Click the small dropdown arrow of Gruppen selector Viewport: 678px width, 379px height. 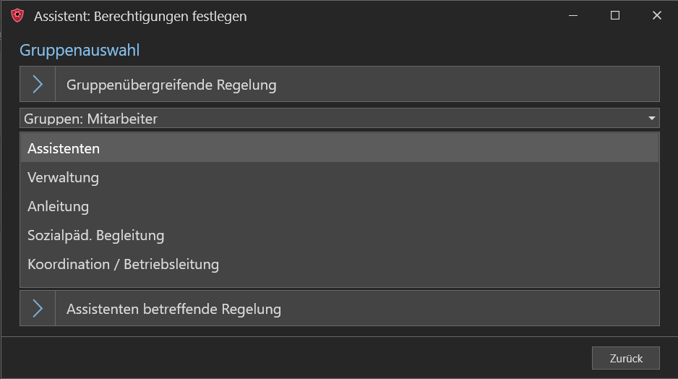[x=652, y=118]
